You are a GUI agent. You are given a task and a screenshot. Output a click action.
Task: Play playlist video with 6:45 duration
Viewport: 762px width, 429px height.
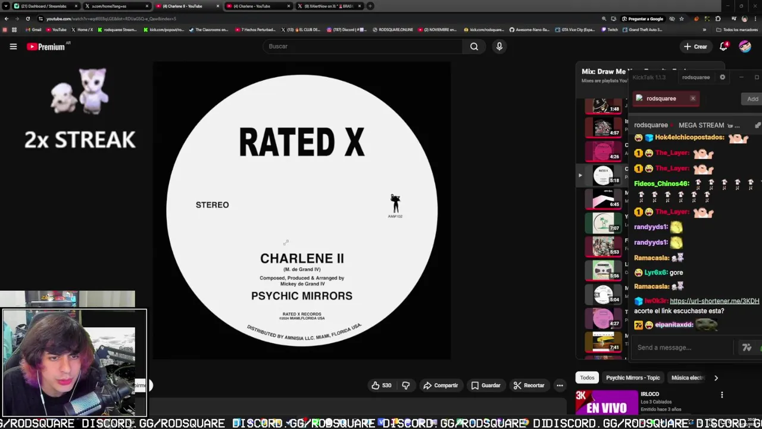pos(603,198)
